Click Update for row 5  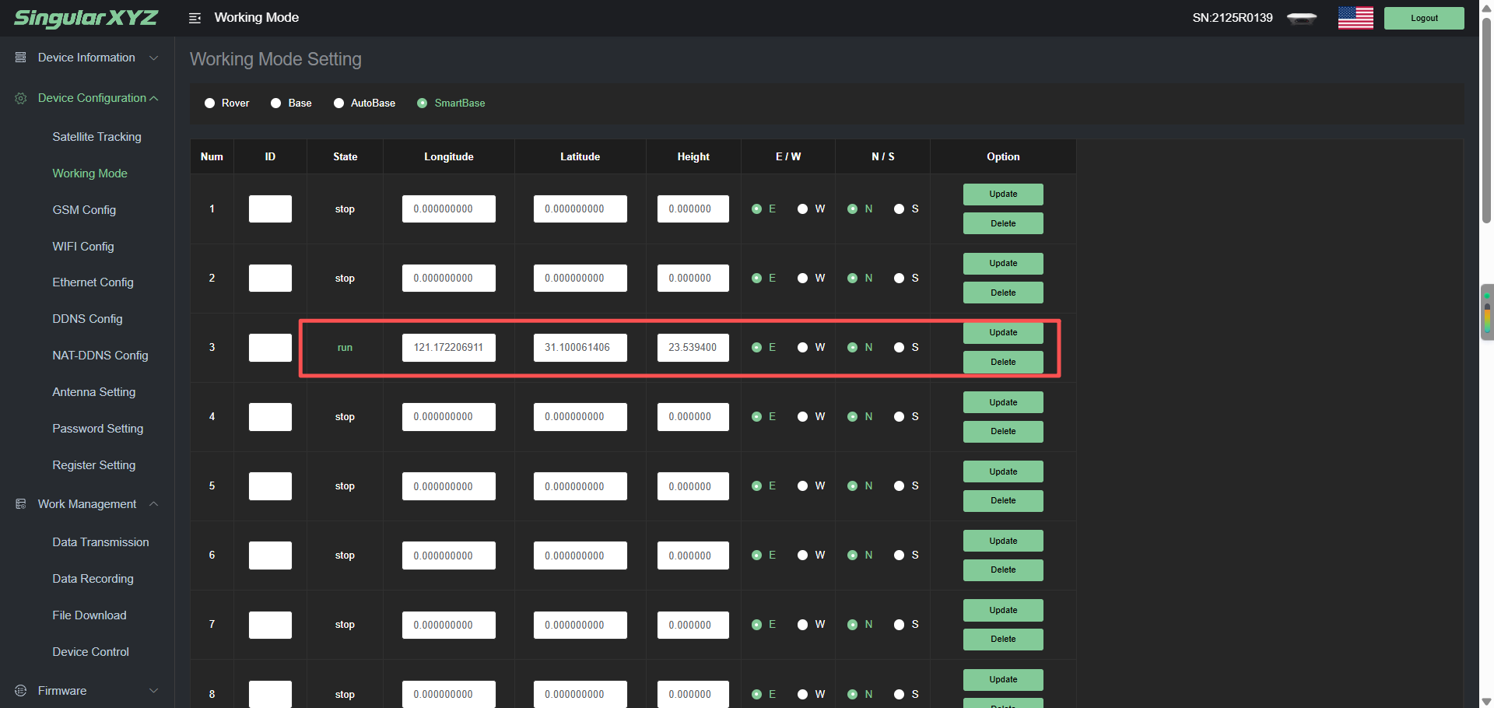point(1003,472)
